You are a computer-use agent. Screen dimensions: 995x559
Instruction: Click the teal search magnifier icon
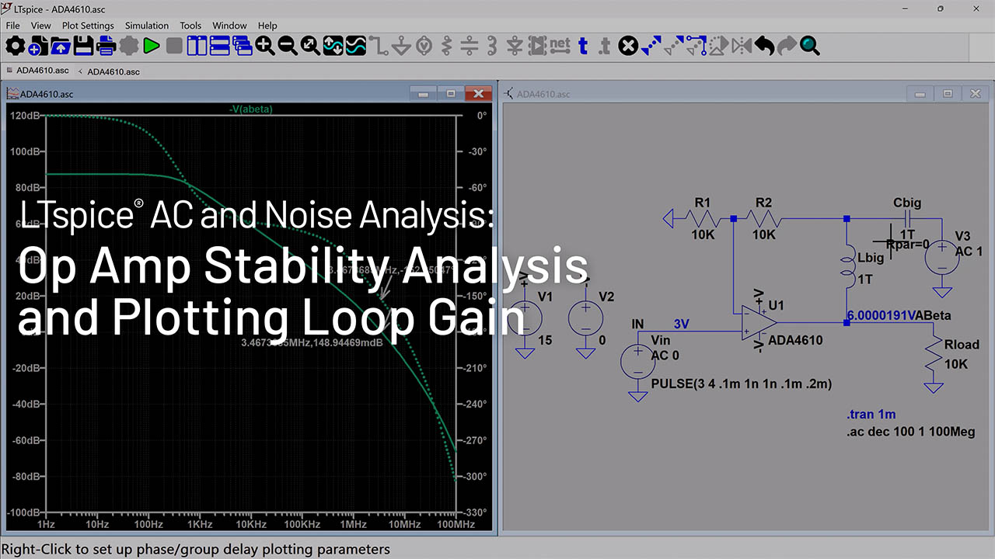810,46
